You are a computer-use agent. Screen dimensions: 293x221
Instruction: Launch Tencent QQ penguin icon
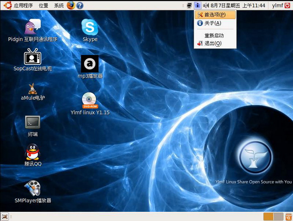(33, 152)
